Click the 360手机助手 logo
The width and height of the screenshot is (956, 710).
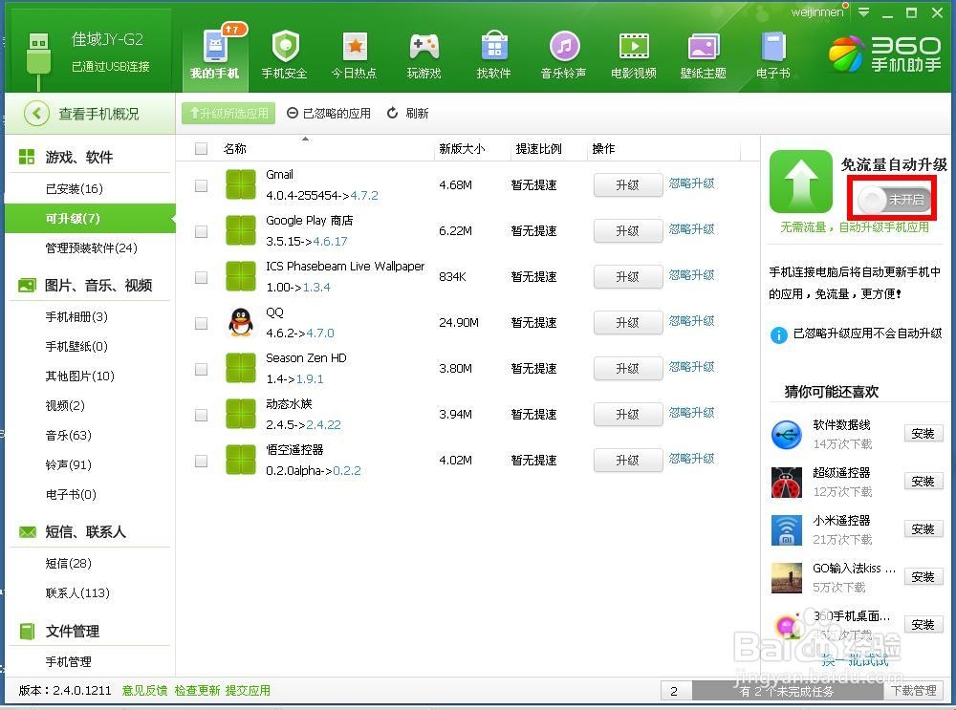click(884, 54)
